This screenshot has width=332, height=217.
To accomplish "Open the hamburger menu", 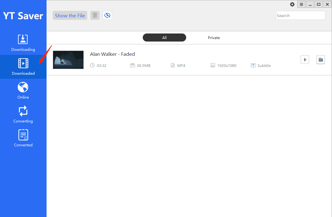I will pos(301,4).
